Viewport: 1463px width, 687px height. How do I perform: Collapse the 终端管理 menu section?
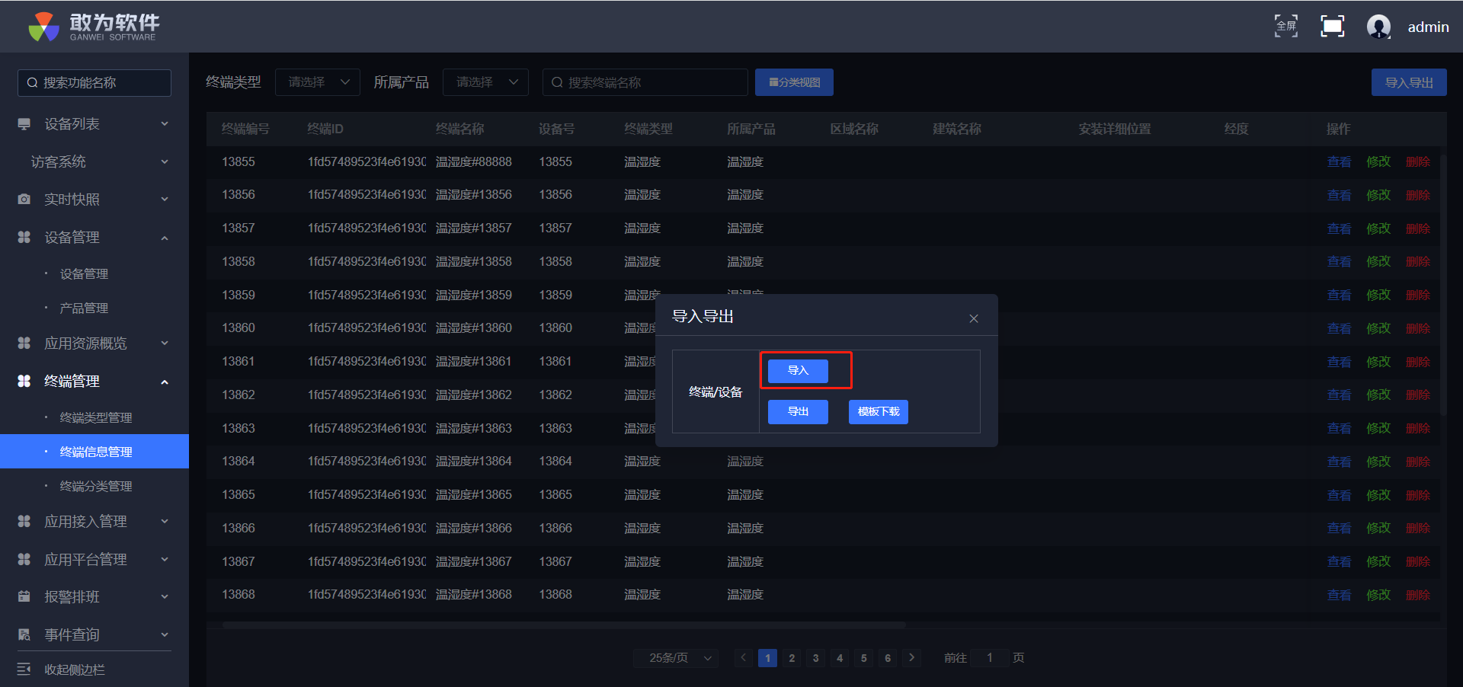[165, 382]
